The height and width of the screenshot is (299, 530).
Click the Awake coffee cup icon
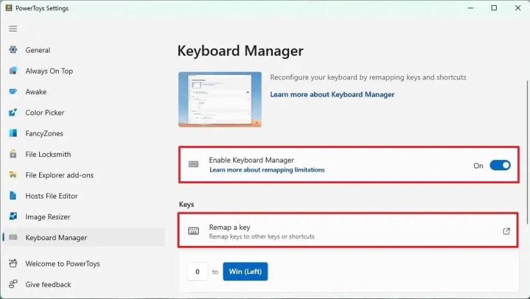[13, 92]
